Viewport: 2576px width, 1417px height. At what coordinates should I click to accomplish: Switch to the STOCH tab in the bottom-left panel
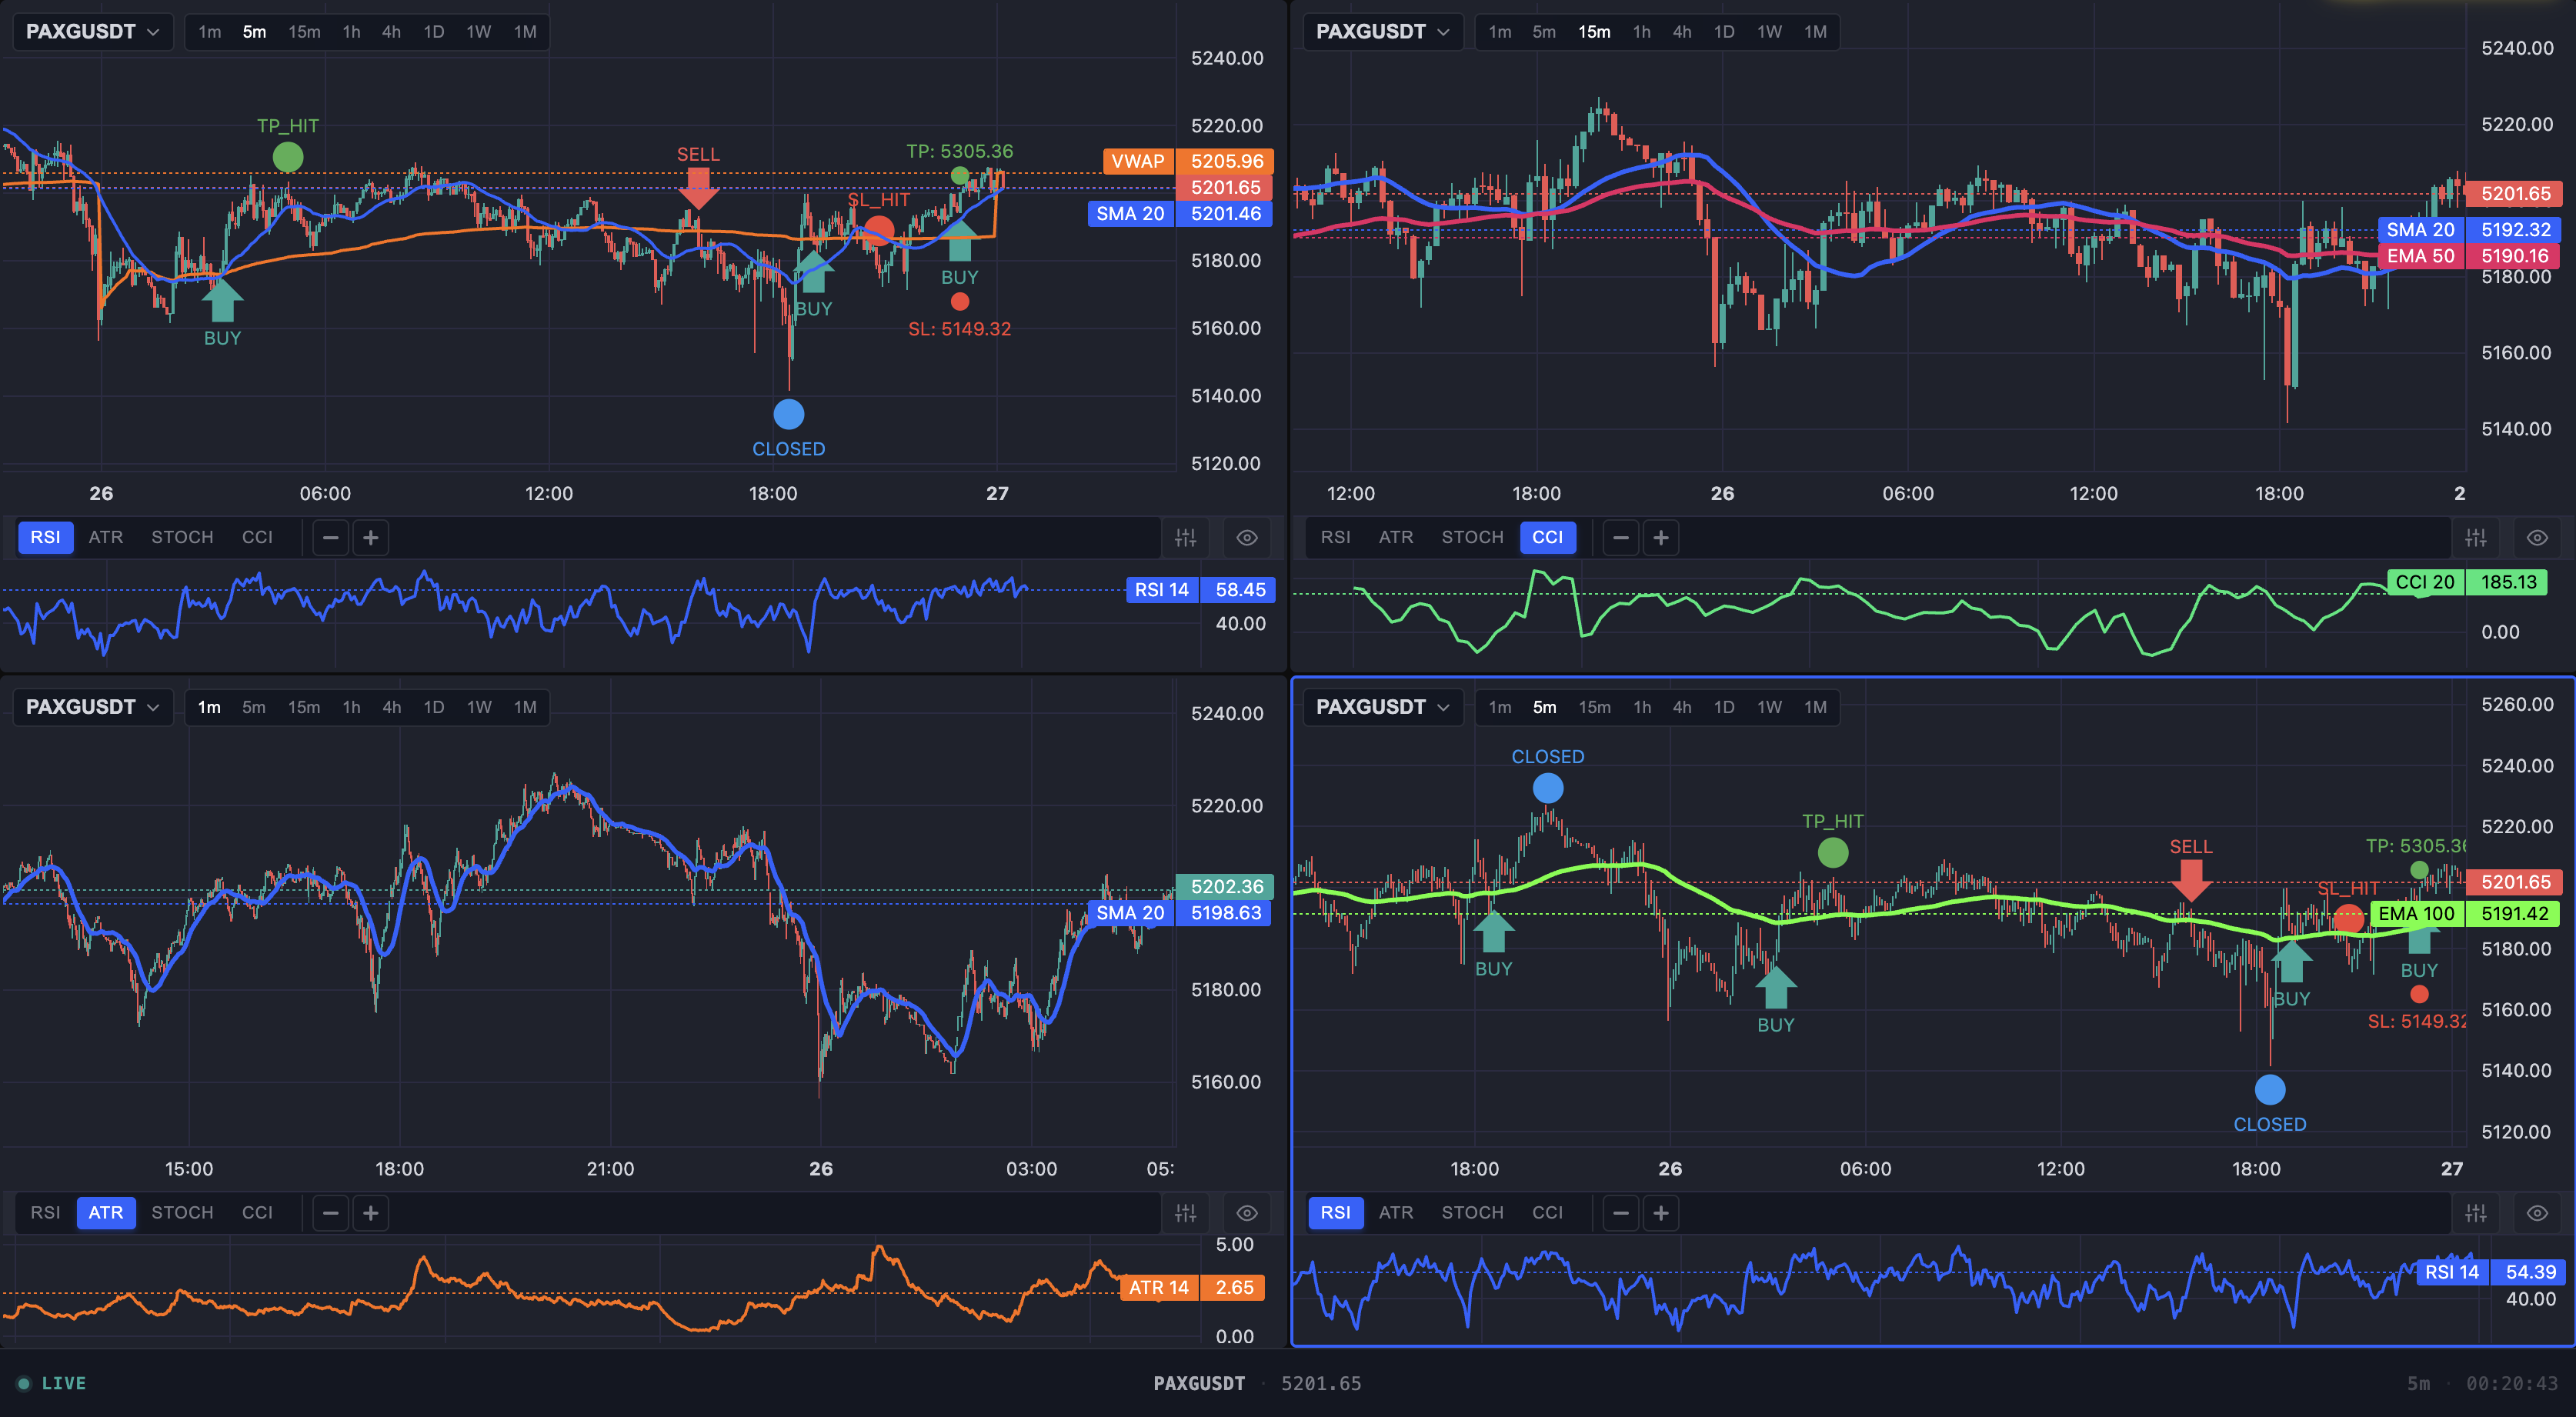(182, 1212)
